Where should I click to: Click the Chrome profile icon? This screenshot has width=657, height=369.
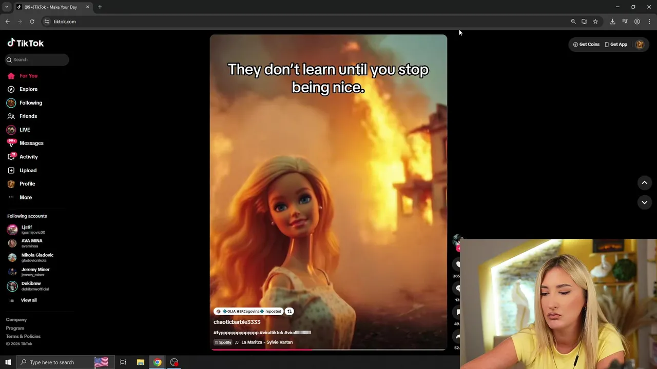click(637, 22)
